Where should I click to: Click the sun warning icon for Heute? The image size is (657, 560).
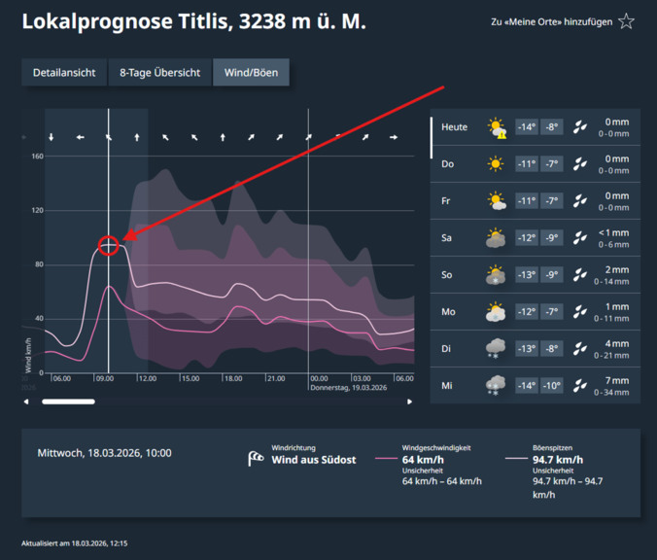(497, 127)
